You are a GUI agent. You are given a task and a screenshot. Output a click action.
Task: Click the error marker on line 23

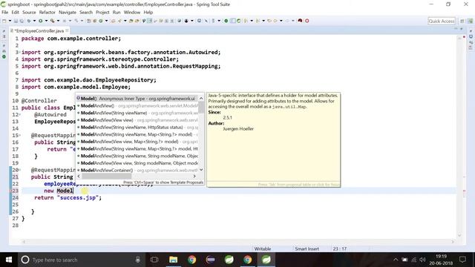[12, 191]
